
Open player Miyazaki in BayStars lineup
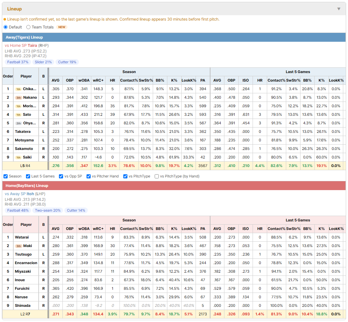[x=23, y=271]
